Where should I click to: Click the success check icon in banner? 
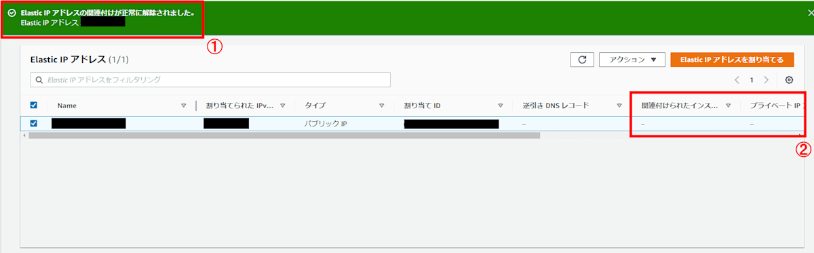point(12,12)
